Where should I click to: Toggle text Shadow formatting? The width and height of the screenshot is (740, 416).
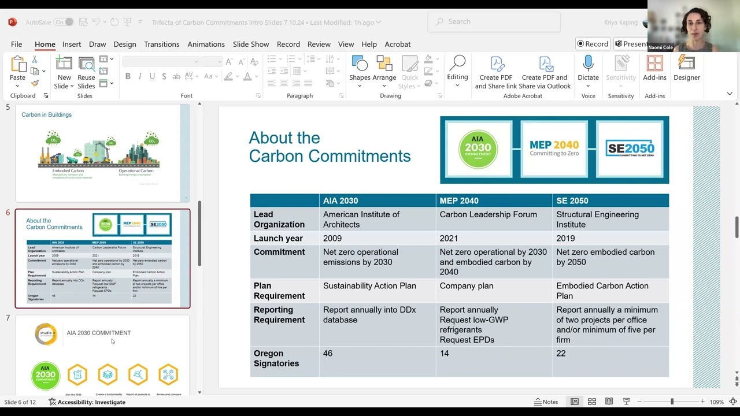point(164,76)
